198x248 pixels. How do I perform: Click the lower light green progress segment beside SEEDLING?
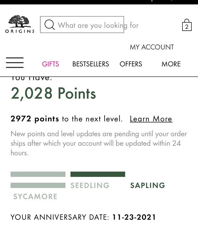coord(38,185)
